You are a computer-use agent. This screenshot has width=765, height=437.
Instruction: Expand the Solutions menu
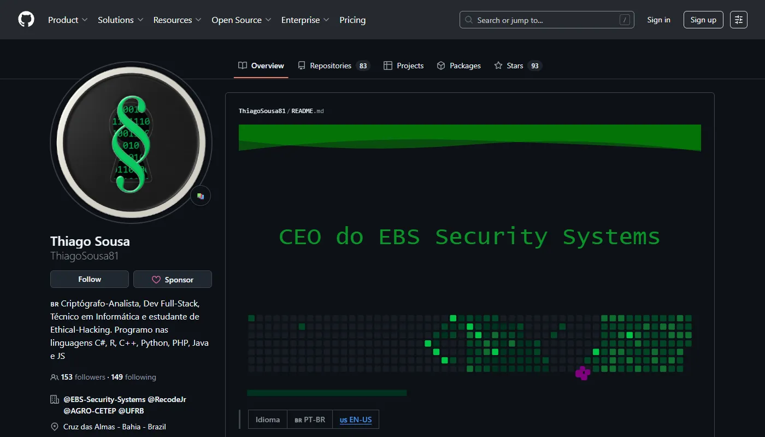[x=120, y=20]
